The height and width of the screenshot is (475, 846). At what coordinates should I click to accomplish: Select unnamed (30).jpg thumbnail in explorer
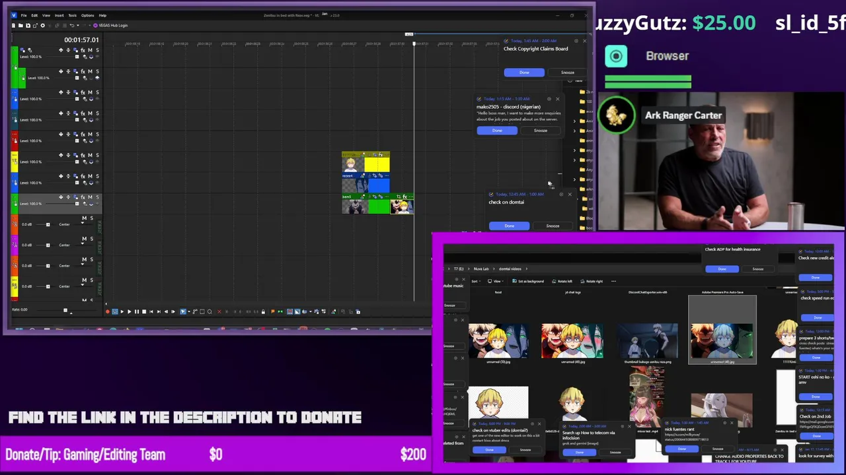click(498, 340)
